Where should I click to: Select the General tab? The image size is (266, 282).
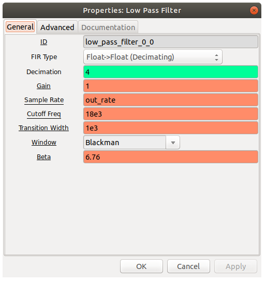[x=20, y=27]
